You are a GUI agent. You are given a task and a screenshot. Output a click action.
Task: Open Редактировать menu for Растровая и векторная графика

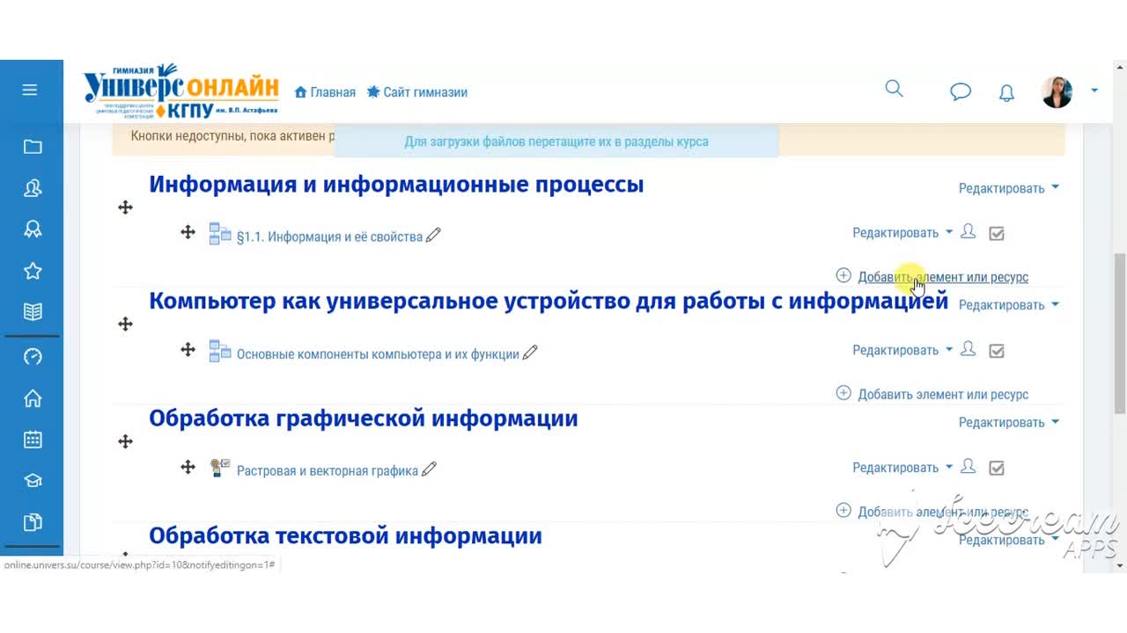(902, 468)
